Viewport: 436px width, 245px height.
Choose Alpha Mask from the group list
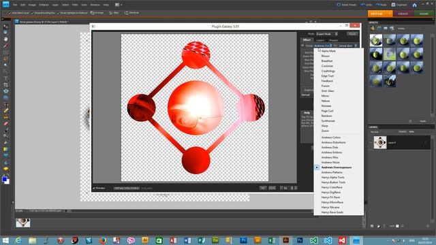pyautogui.click(x=328, y=51)
